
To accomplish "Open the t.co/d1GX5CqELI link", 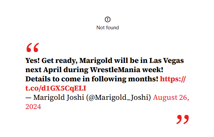I will (56, 88).
